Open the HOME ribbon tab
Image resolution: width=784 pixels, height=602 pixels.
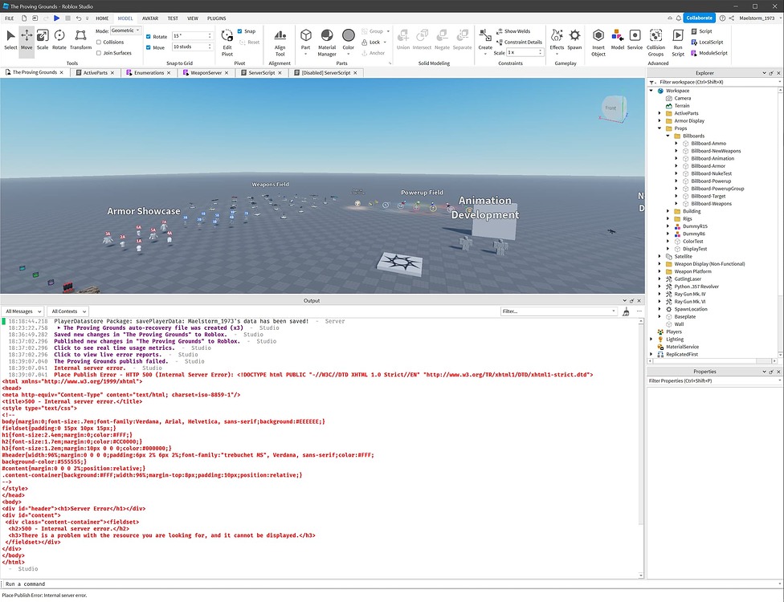(102, 18)
